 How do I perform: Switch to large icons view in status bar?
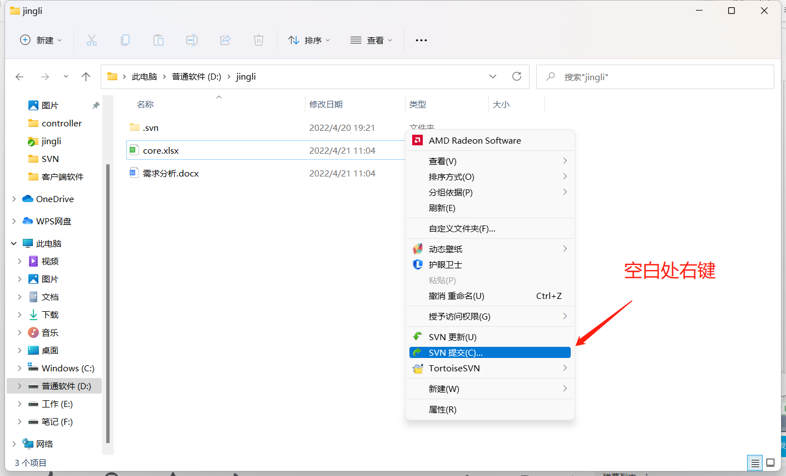coord(770,463)
